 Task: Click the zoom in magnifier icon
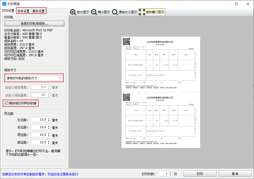click(73, 12)
